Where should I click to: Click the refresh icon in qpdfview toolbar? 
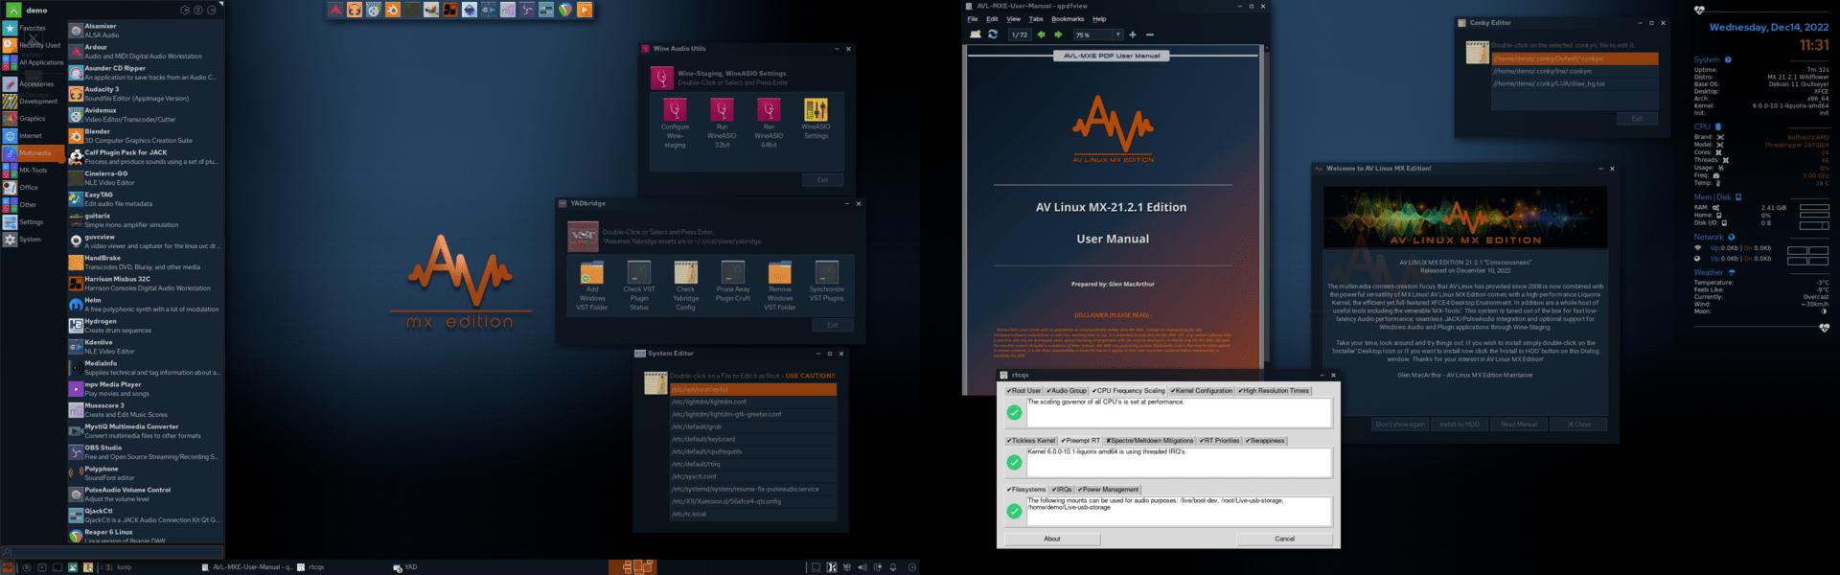click(993, 34)
